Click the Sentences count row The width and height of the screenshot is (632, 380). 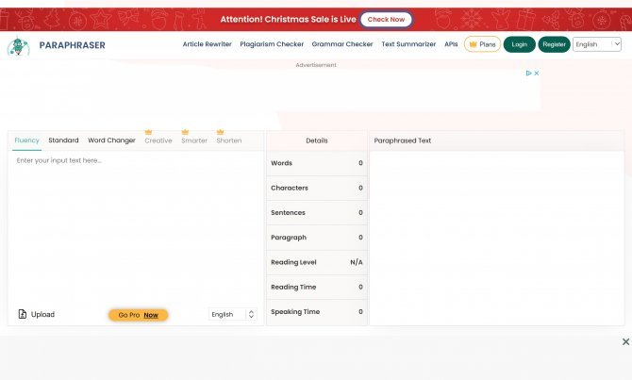pos(317,213)
